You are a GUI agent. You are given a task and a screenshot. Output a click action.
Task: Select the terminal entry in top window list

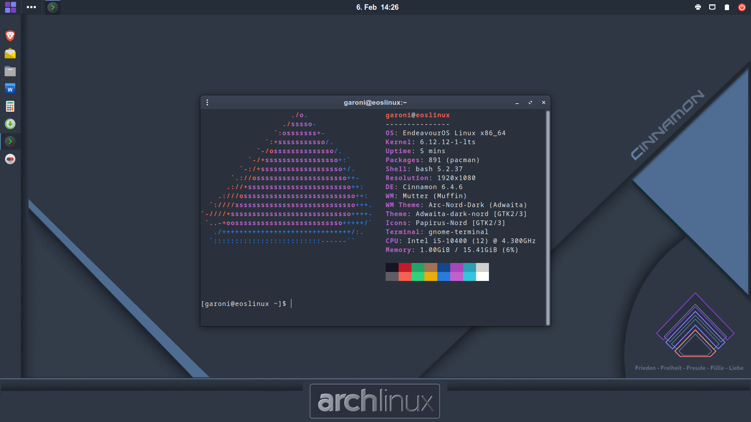[x=53, y=7]
